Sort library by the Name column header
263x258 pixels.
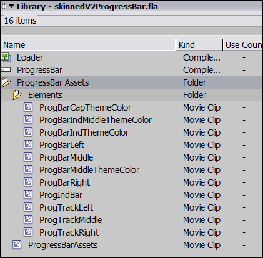click(x=88, y=45)
